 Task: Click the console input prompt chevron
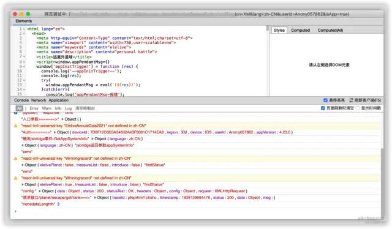pos(15,211)
